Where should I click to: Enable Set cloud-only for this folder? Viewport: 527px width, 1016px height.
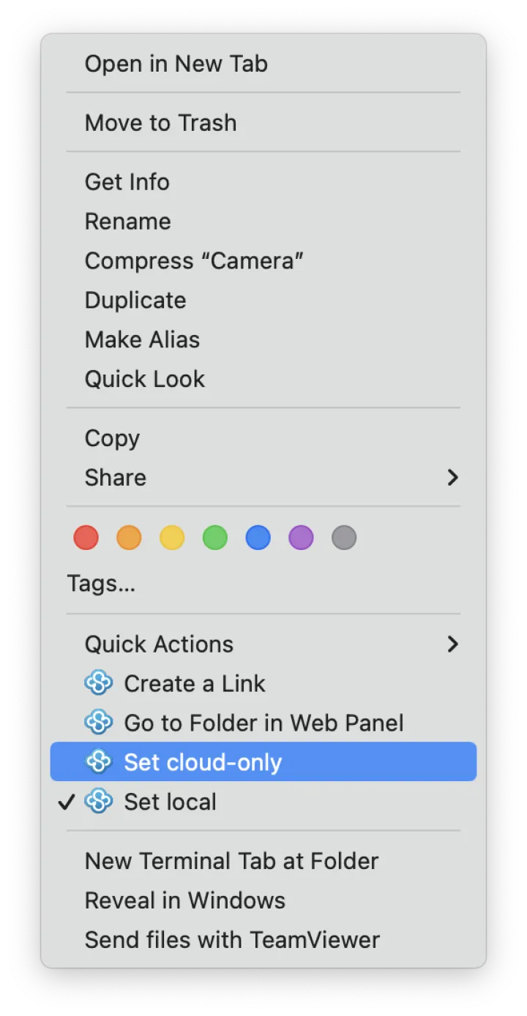click(x=203, y=762)
